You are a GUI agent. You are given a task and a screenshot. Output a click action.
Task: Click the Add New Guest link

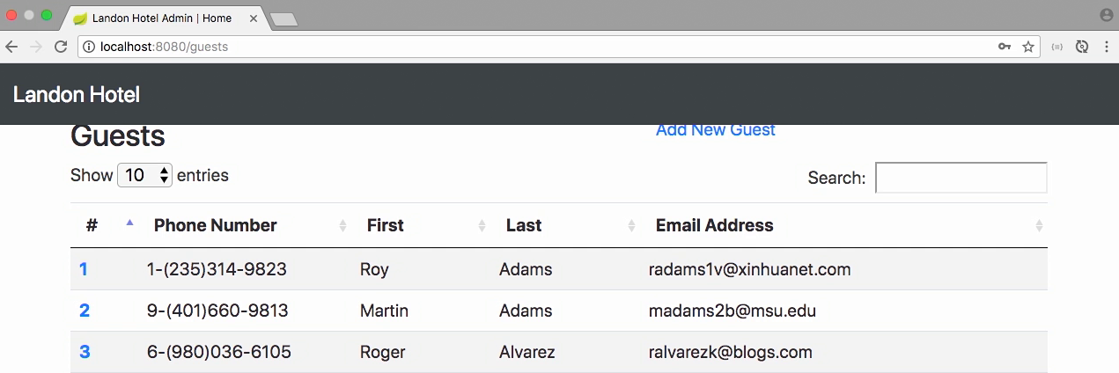coord(716,130)
